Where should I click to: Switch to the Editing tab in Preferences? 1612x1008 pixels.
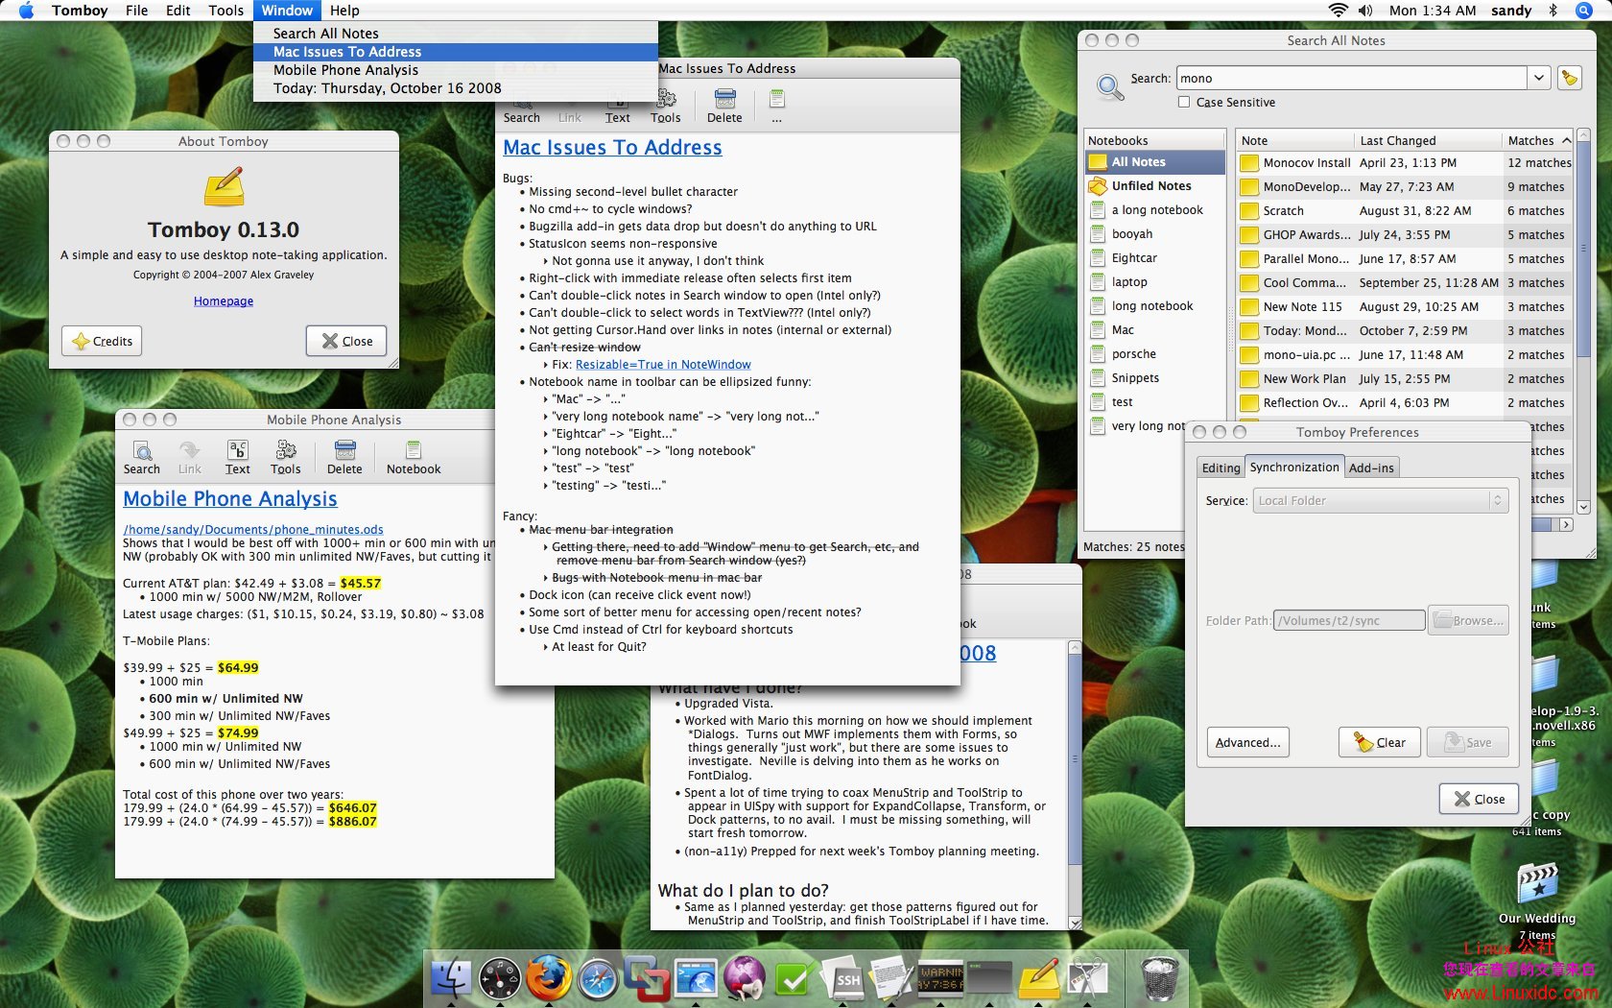tap(1221, 468)
